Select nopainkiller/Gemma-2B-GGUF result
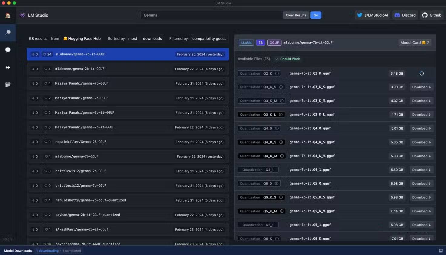The image size is (446, 255). 128,142
